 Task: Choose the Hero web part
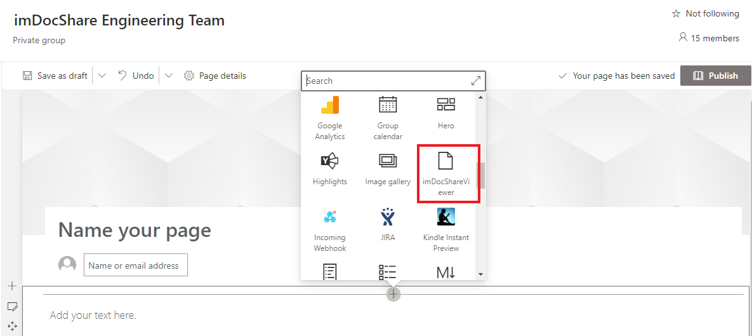(445, 113)
